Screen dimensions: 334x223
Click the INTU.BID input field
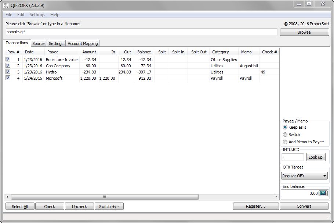(x=293, y=157)
